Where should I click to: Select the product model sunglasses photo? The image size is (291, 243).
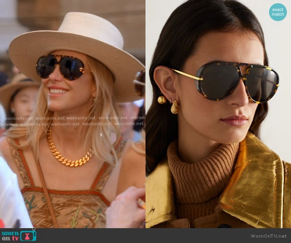coord(218,114)
